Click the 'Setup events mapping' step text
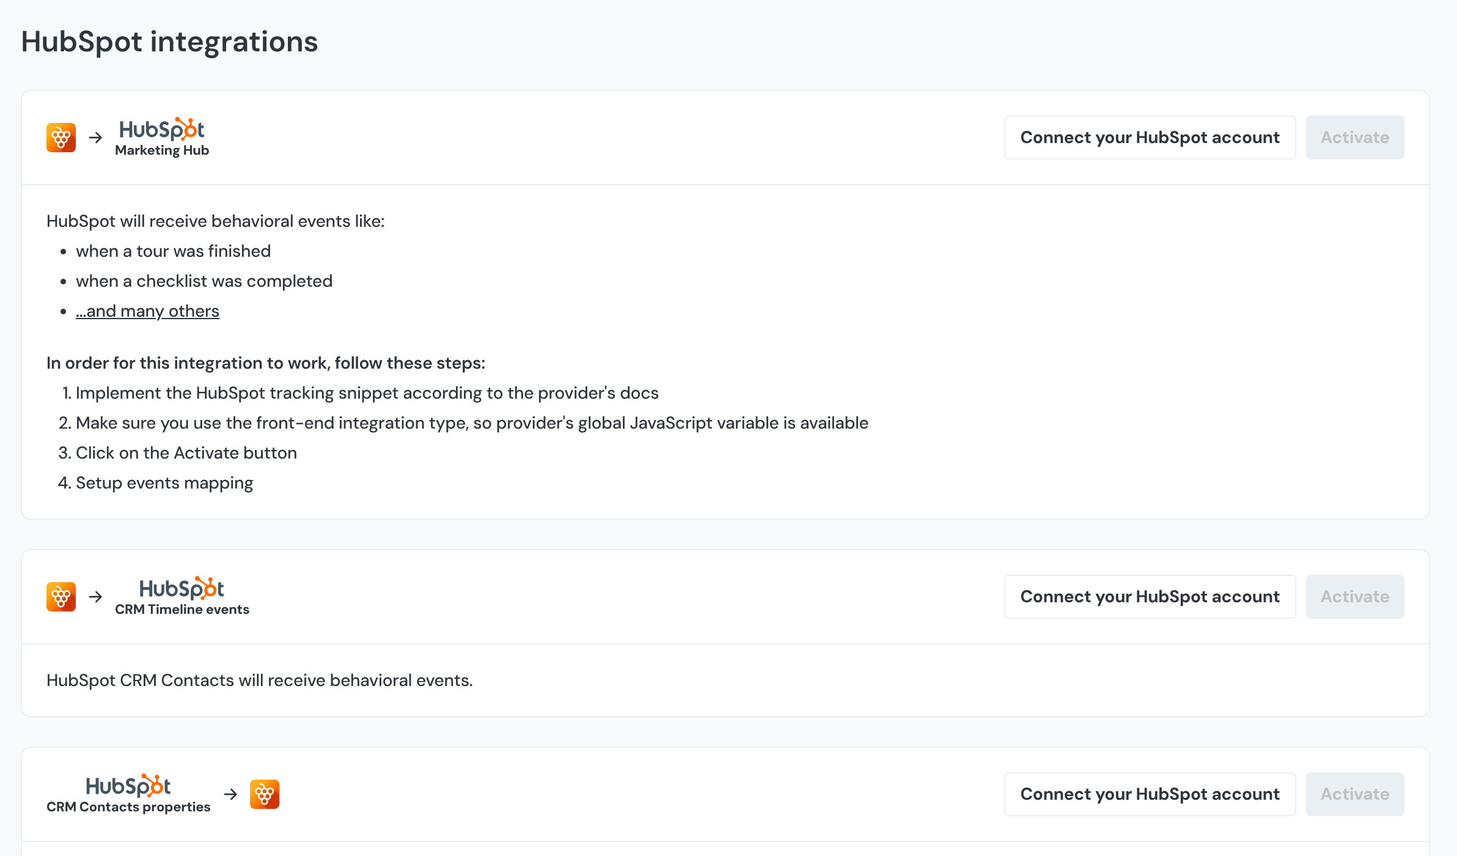The width and height of the screenshot is (1457, 856). pos(164,483)
